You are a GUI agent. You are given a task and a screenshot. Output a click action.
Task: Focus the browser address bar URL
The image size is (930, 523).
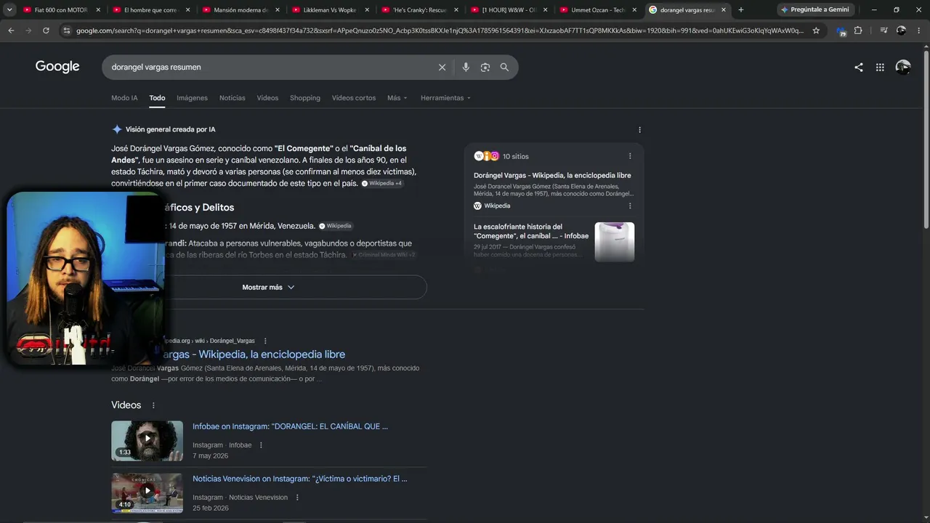(x=440, y=31)
